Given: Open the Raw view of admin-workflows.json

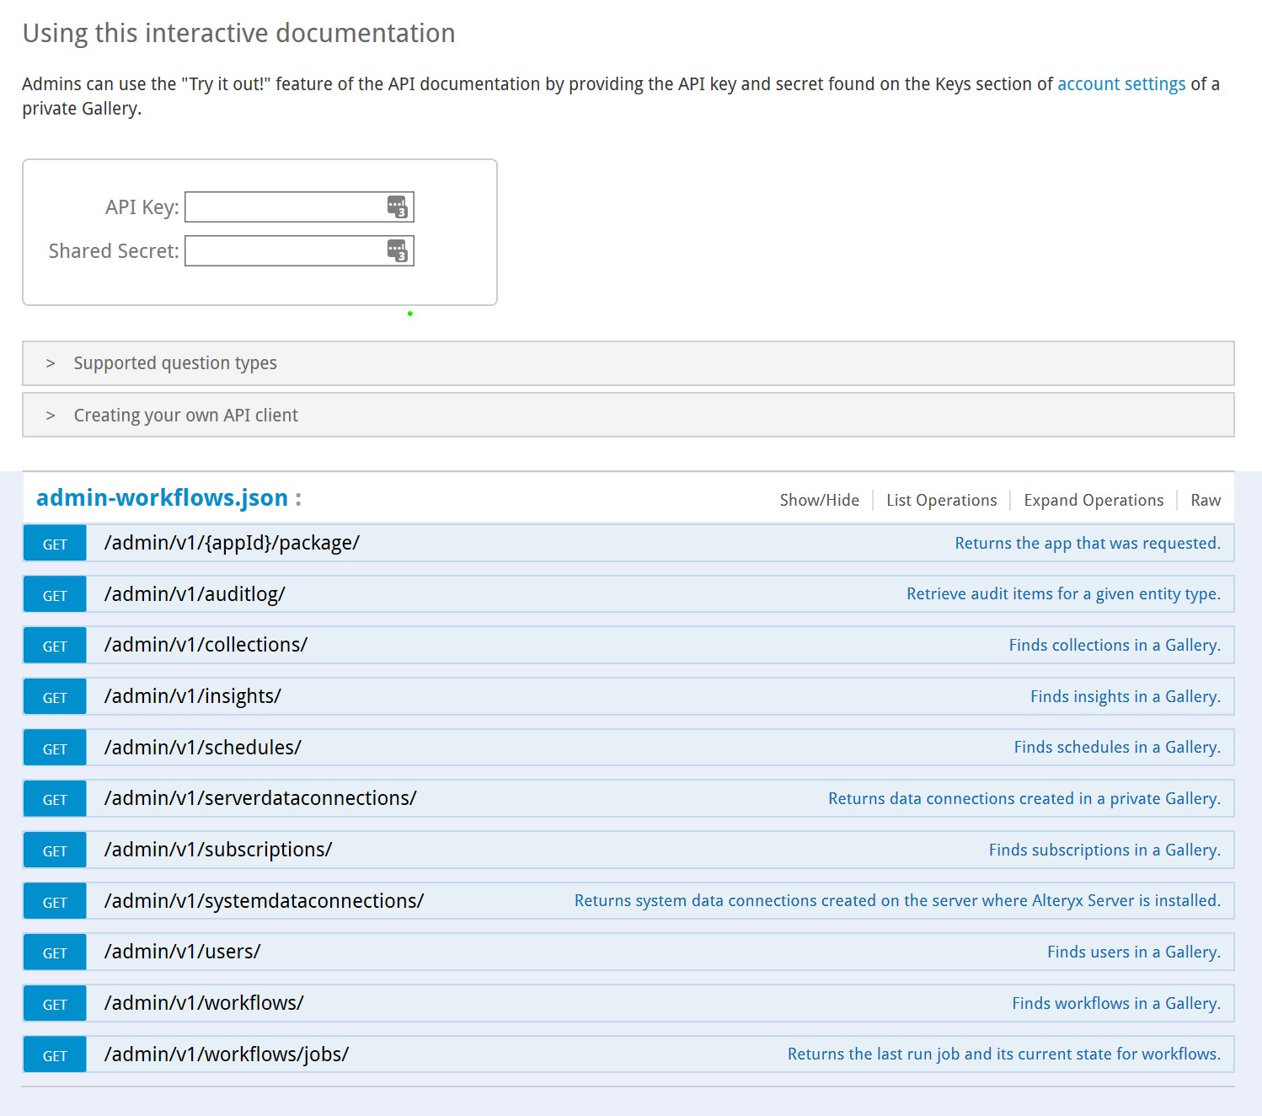Looking at the screenshot, I should click(x=1205, y=499).
